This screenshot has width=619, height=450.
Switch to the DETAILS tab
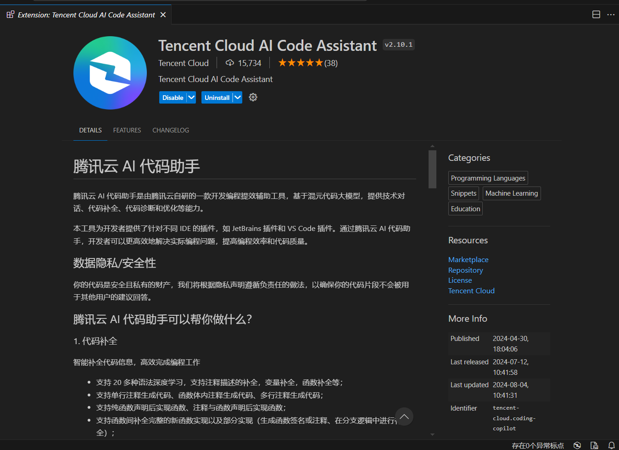tap(90, 130)
